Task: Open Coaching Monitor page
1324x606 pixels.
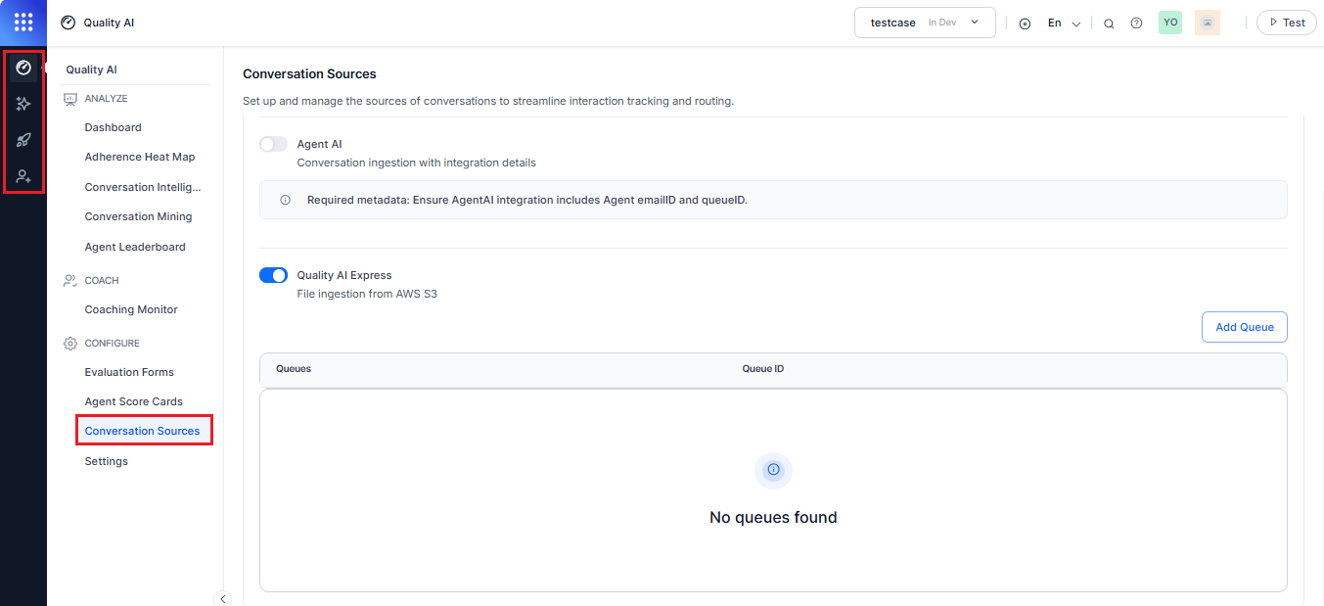Action: tap(131, 309)
